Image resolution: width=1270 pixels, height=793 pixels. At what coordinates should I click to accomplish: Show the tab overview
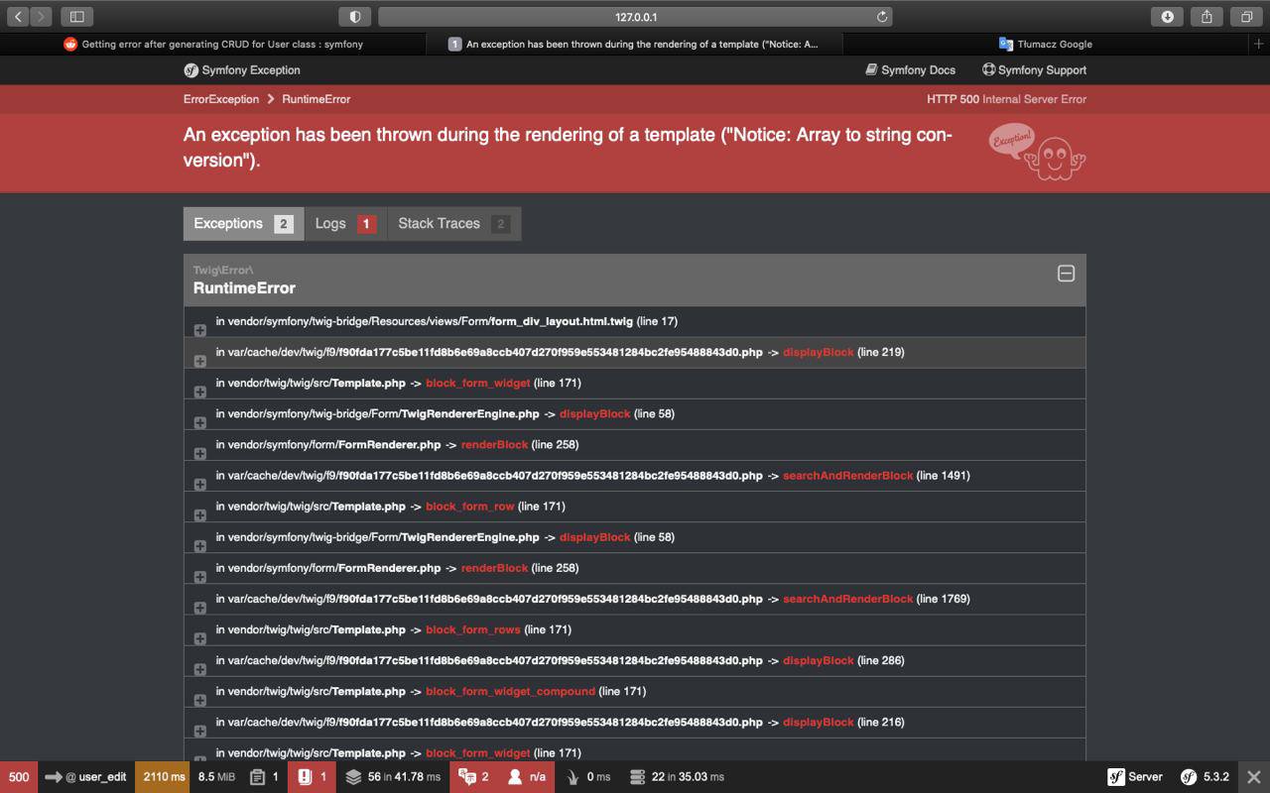1245,16
